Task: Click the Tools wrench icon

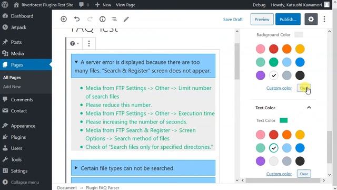Action: [x=5, y=159]
